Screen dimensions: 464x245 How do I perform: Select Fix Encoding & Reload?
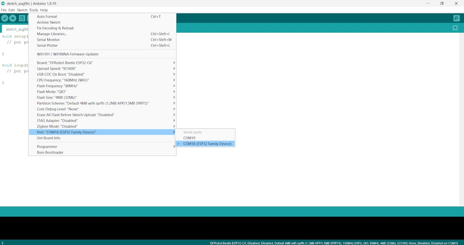102,28
